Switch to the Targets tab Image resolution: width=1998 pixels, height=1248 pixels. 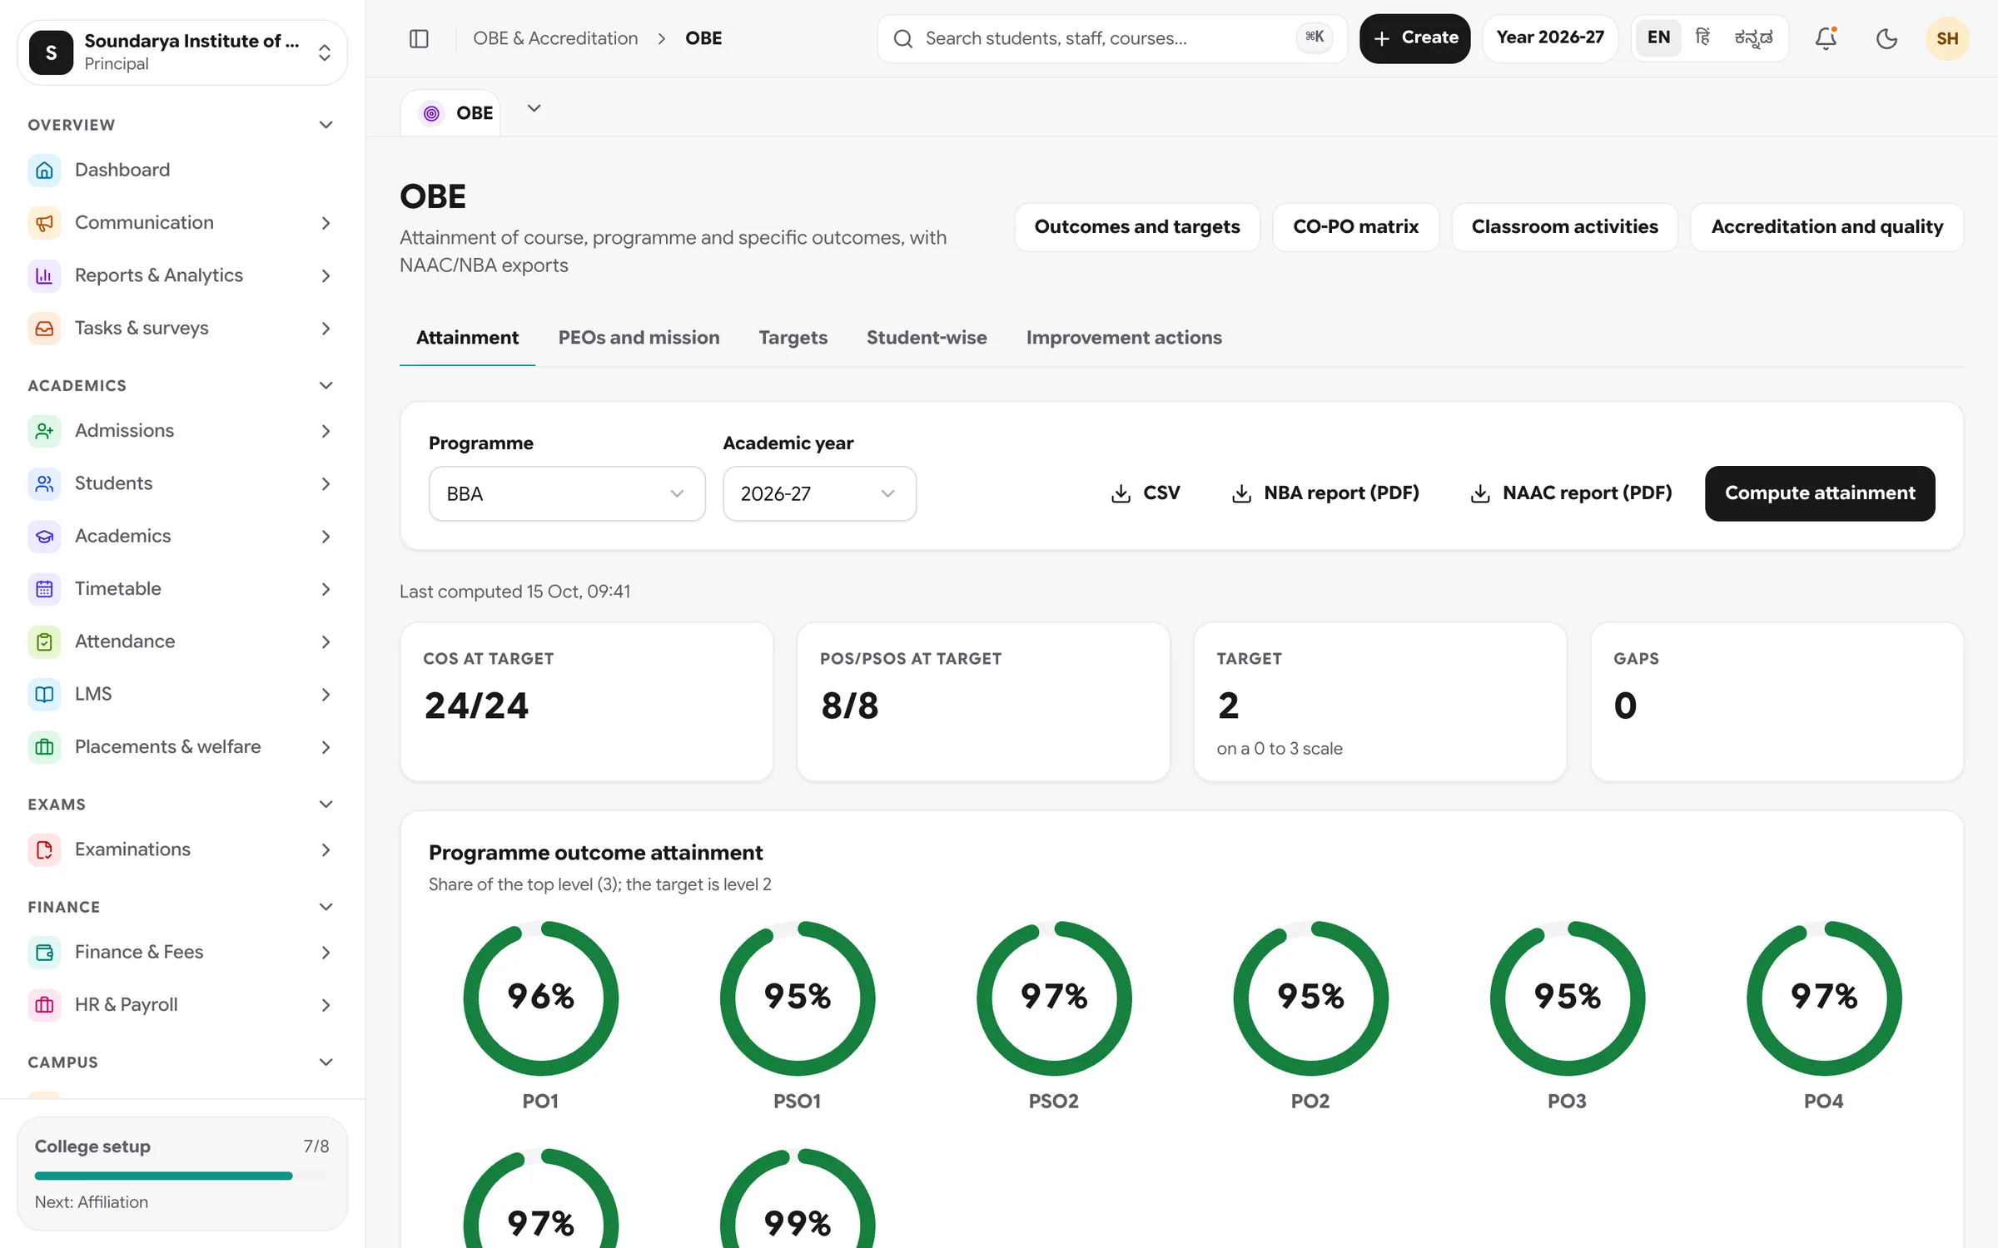[x=793, y=338]
